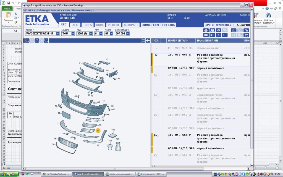Image resolution: width=283 pixels, height=177 pixels.
Task: Click the СТАНДАРТНЫ button
Action: [242, 25]
